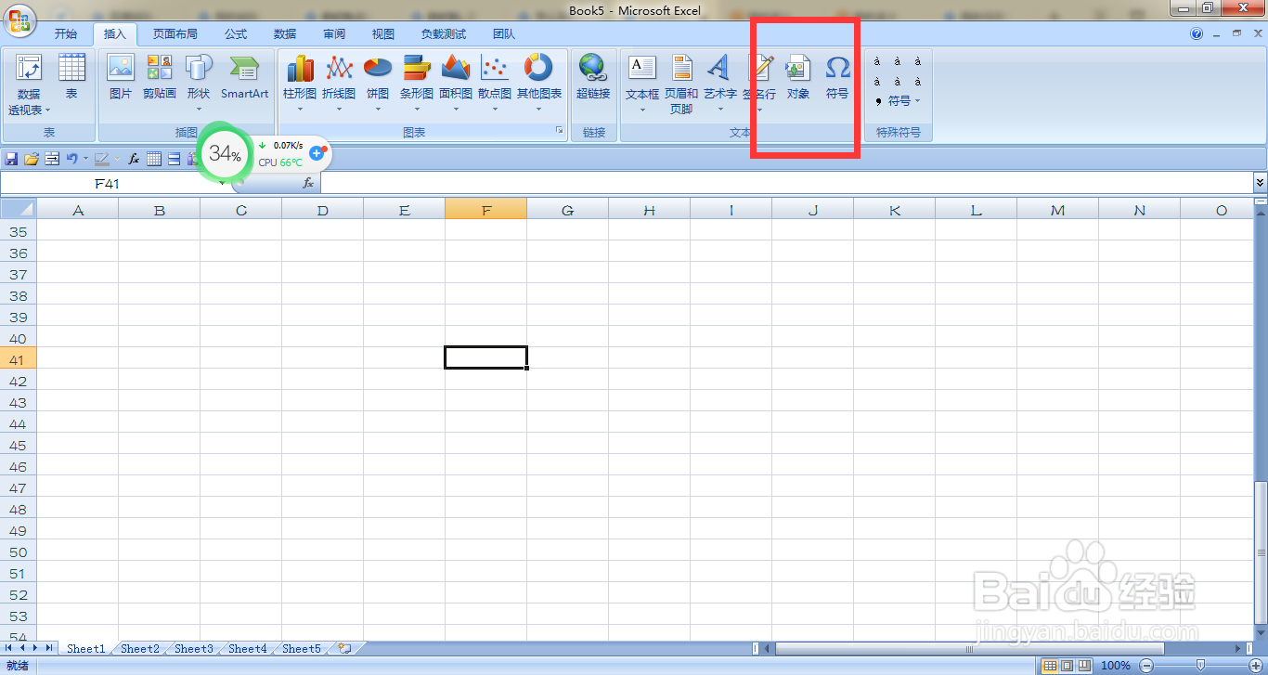
Task: Switch to the Sheet2 worksheet
Action: 140,648
